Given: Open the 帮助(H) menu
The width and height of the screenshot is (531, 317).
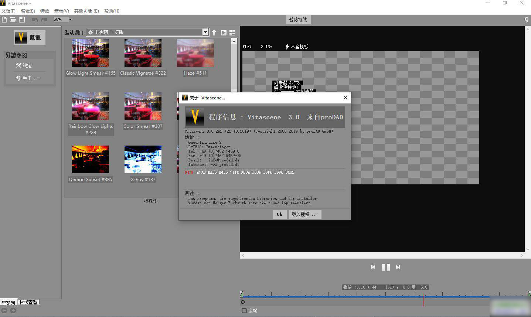Looking at the screenshot, I should click(112, 11).
